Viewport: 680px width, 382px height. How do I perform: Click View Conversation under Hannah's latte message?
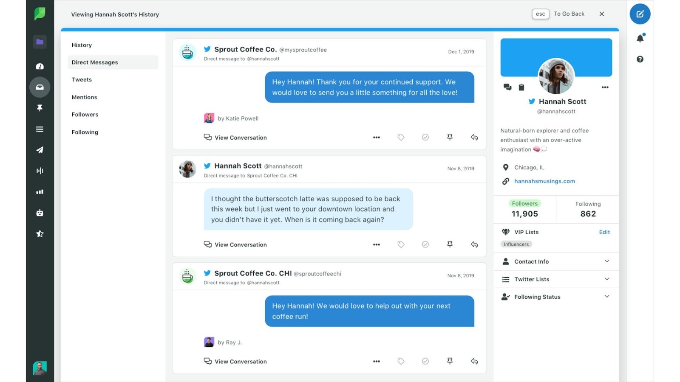pos(235,244)
